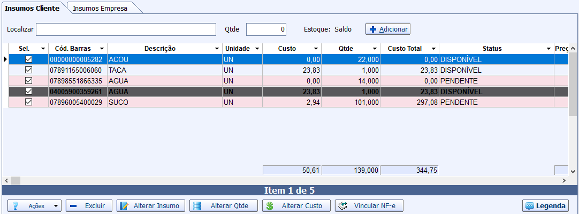This screenshot has height=214, width=579.
Task: Open the Cód. Barras column filter dropdown
Action: [101, 49]
